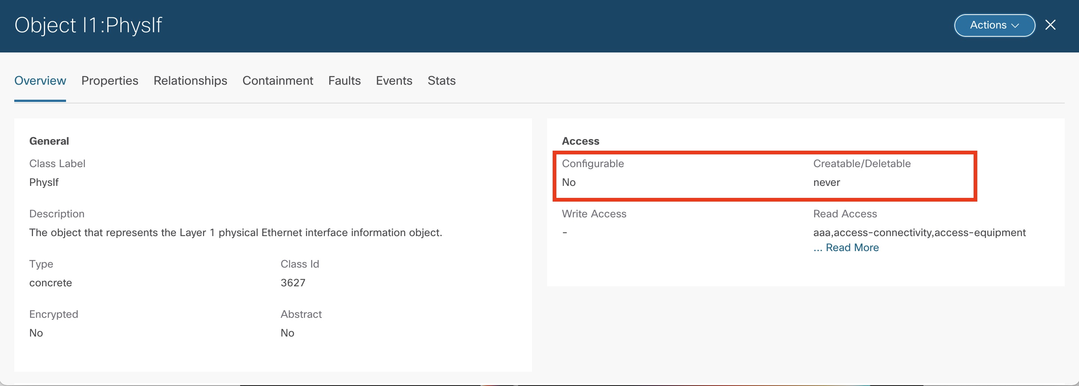The image size is (1079, 386).
Task: Click the PhysIf class label value
Action: 44,183
